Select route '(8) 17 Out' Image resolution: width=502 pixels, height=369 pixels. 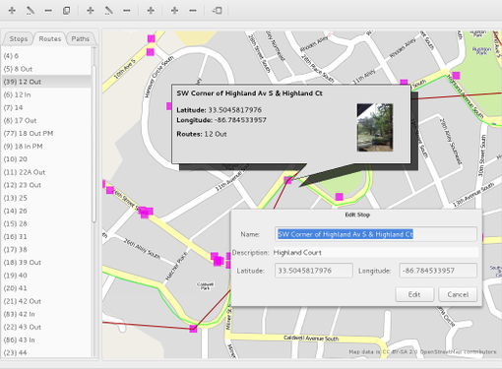(x=46, y=120)
